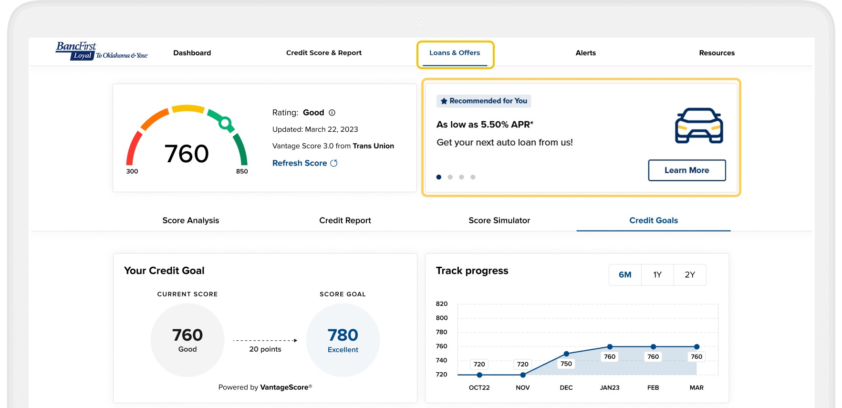The image size is (842, 408).
Task: Go to Loans & Offers
Action: 455,53
